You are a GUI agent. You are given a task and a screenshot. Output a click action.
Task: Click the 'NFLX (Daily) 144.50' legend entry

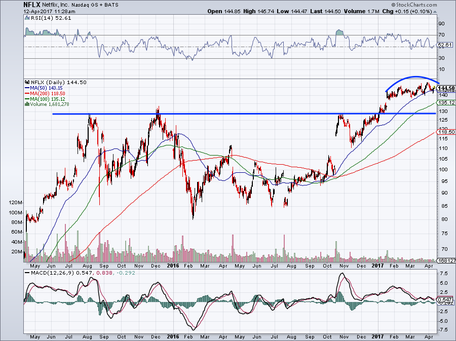58,82
